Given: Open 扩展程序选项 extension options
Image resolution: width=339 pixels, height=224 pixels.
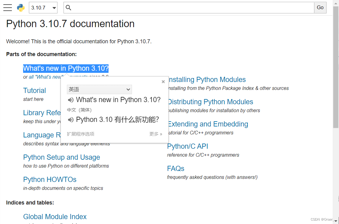Looking at the screenshot, I should pos(81,134).
